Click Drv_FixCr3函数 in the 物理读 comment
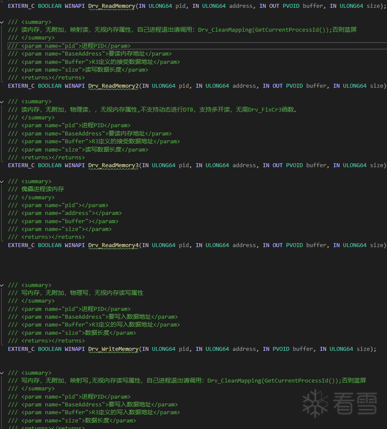This screenshot has width=387, height=429. [x=271, y=110]
